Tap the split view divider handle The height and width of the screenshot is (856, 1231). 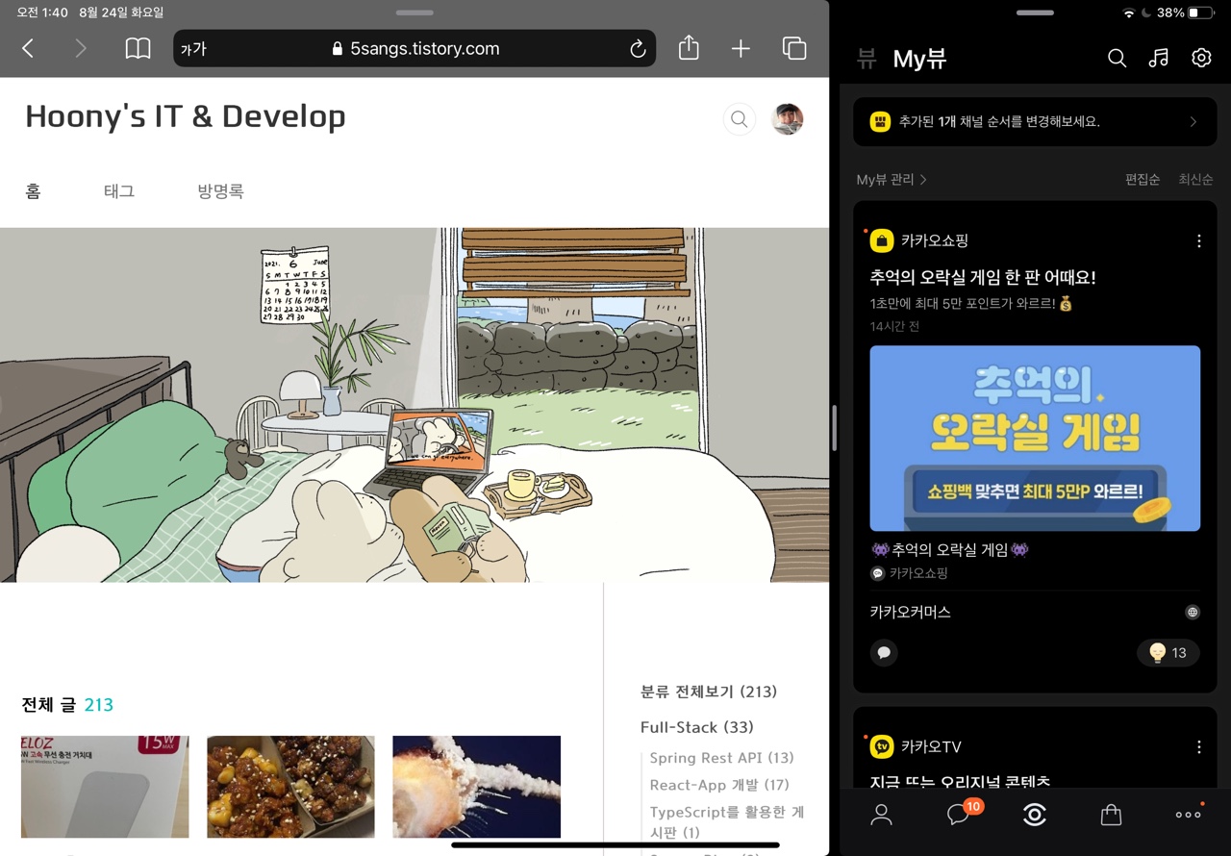tap(834, 428)
